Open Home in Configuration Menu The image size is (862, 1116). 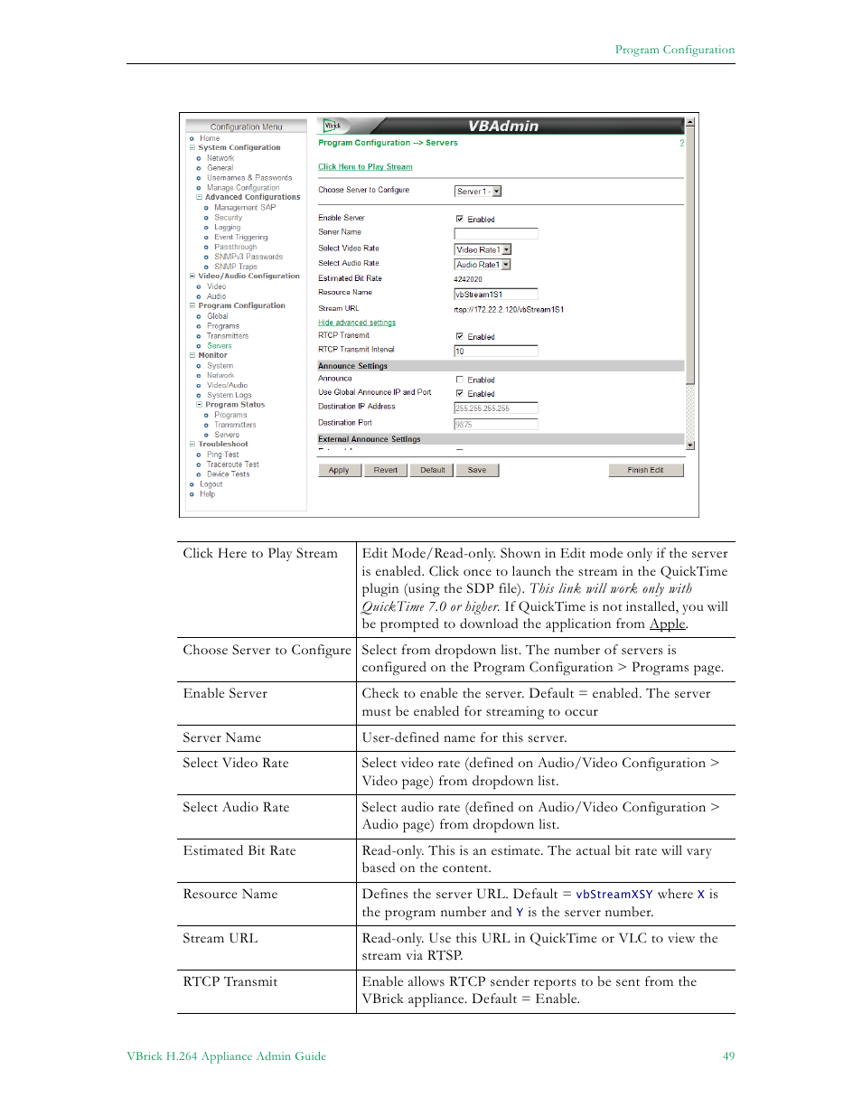pyautogui.click(x=210, y=138)
